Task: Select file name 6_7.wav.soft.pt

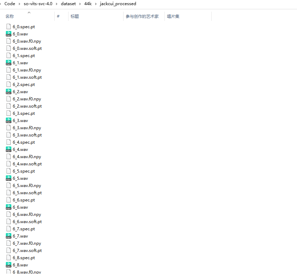Action: [x=27, y=251]
